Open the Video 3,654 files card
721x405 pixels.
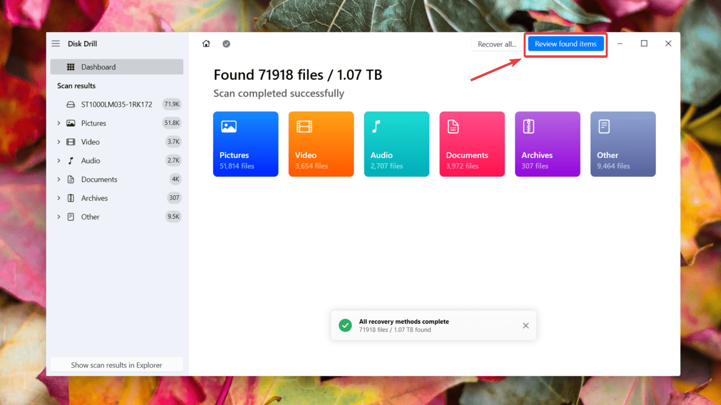click(x=321, y=144)
